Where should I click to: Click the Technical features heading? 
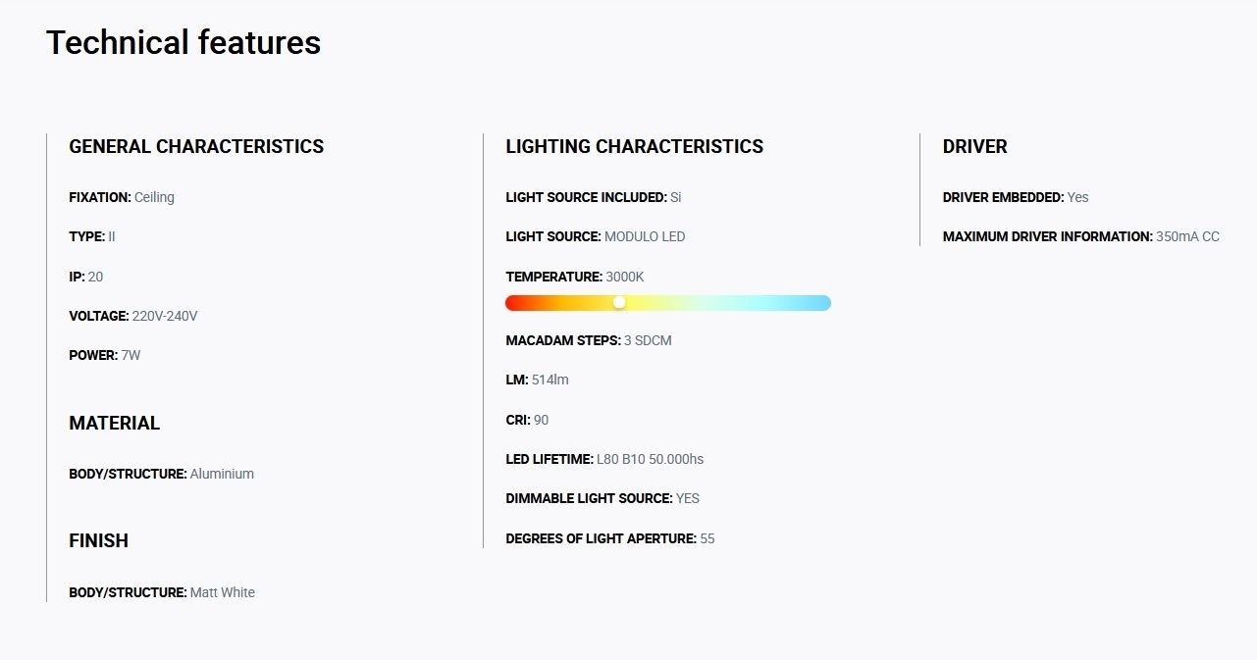[x=183, y=43]
